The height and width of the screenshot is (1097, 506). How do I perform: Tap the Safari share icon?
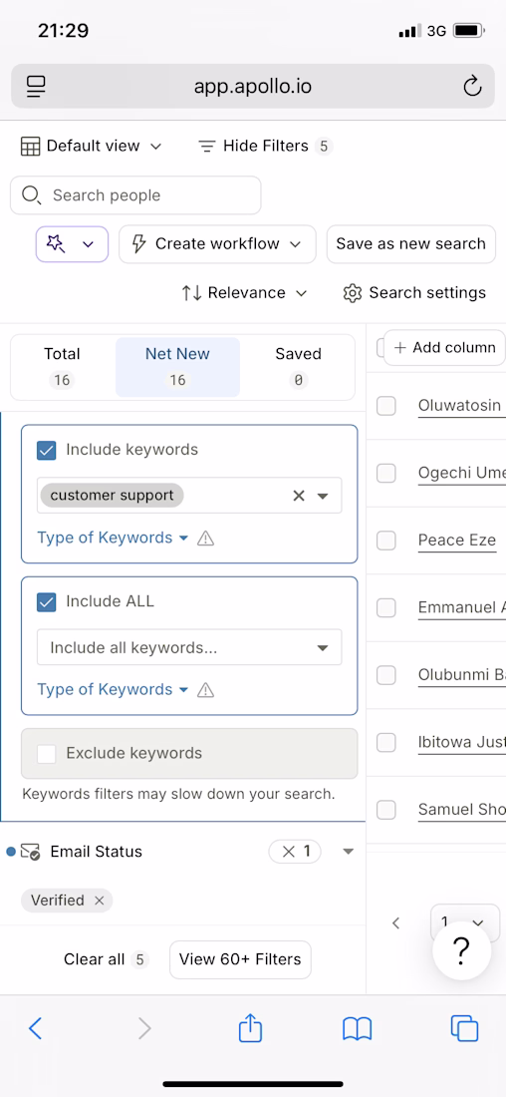(x=250, y=1028)
